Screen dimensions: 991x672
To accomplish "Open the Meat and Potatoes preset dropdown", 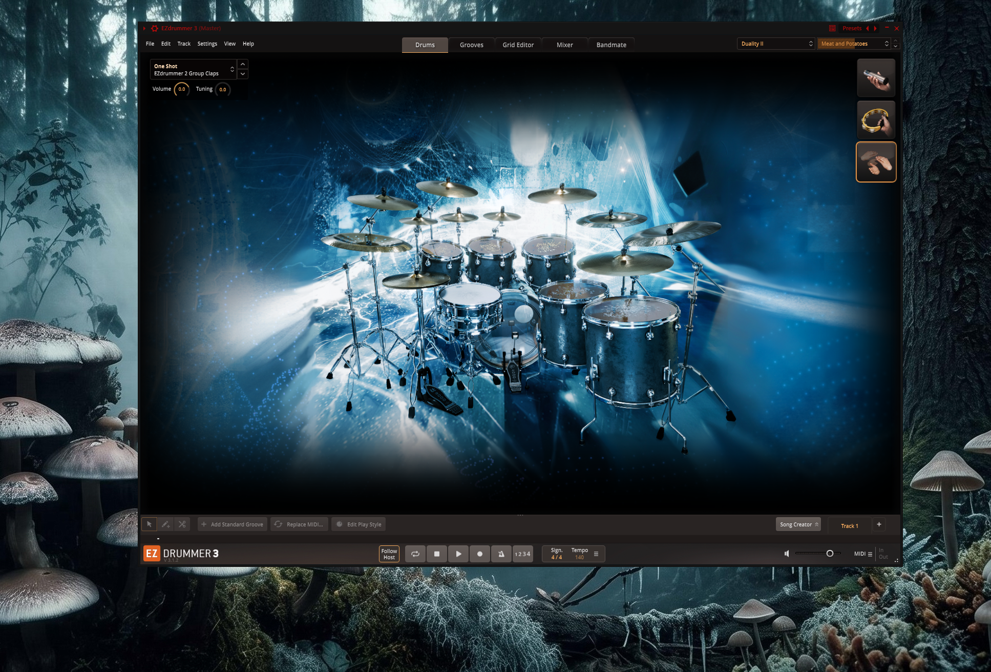I will [x=854, y=44].
